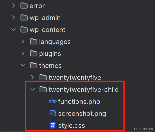
Task: Expand the error folder chevron
Action: click(x=14, y=5)
